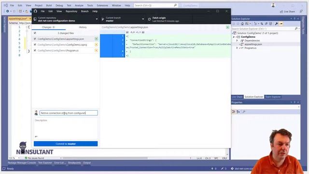This screenshot has height=174, width=309.
Task: Click the Live Share icon
Action: pyautogui.click(x=281, y=12)
